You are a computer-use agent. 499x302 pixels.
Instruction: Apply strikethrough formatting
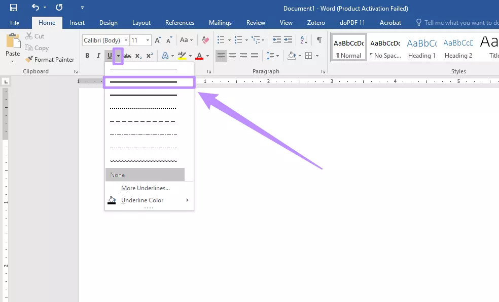tap(128, 55)
